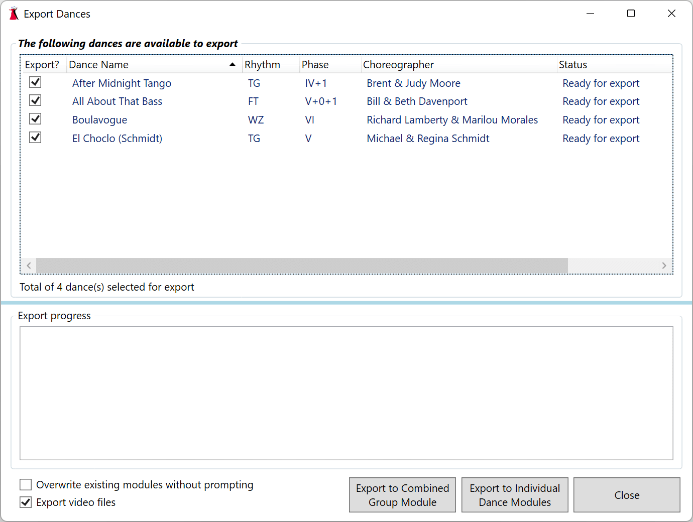Sort by the Status column header
693x522 pixels.
[x=615, y=65]
